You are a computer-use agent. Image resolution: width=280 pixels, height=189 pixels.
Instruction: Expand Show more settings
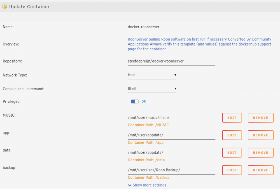149,185
